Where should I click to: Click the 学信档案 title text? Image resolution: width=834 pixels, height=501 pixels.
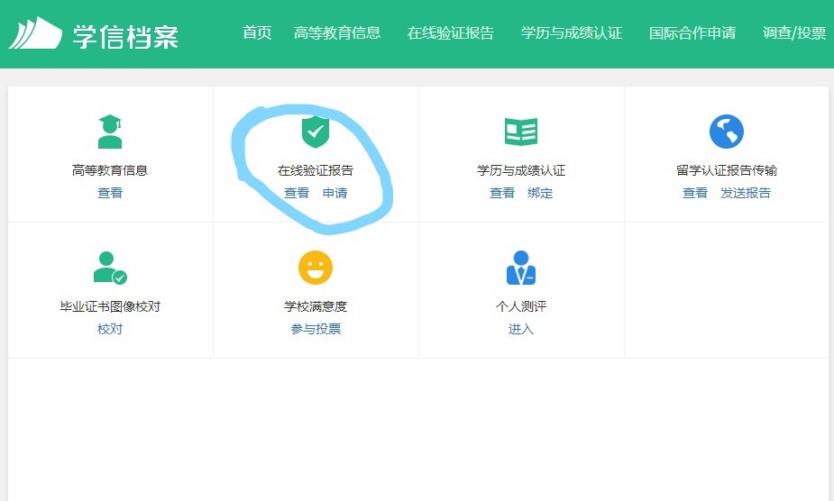(x=125, y=36)
